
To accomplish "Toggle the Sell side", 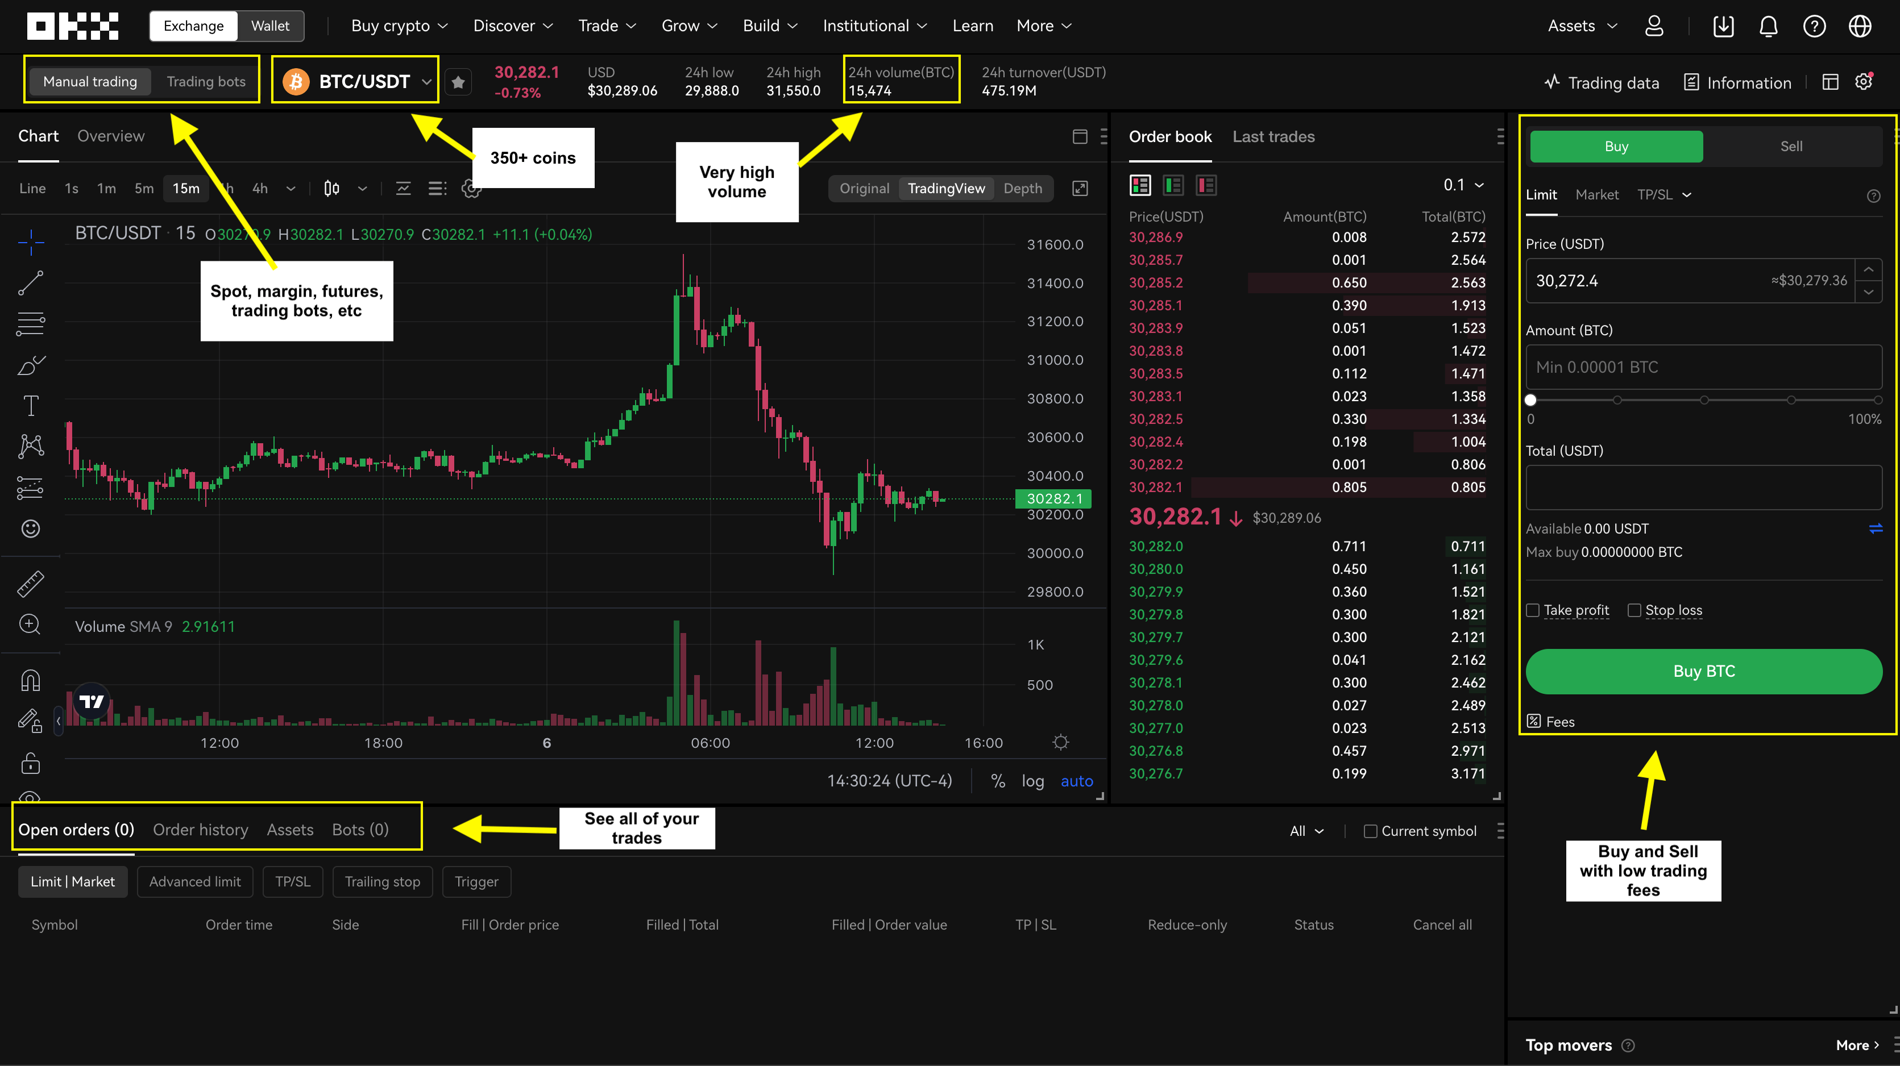I will (1791, 146).
